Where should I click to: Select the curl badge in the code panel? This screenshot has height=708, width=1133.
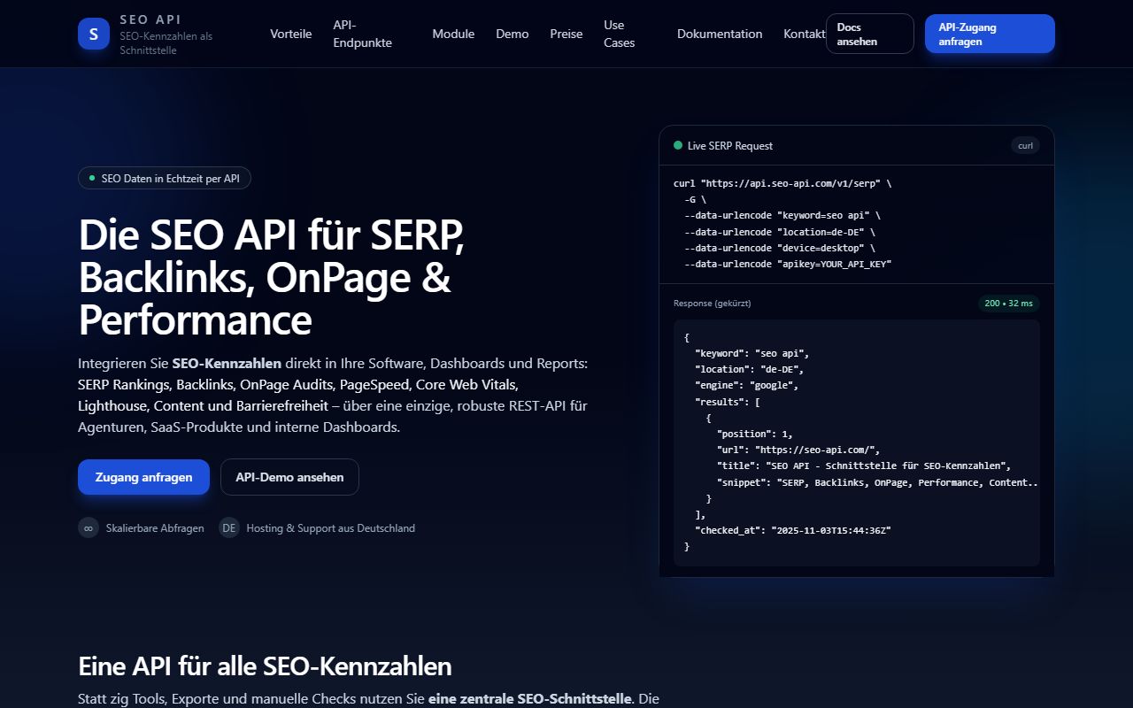pos(1025,146)
